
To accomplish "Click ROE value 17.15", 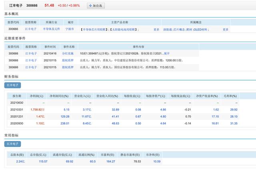I will (x=215, y=117).
